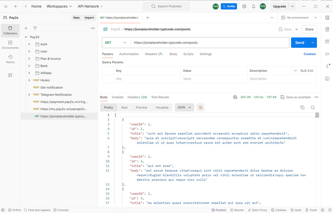
Task: Open the JSON format dropdown
Action: 184,107
